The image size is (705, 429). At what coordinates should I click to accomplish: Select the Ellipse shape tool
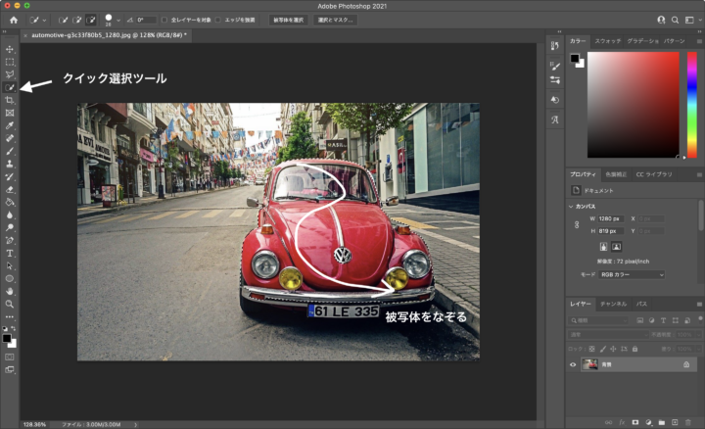10,278
